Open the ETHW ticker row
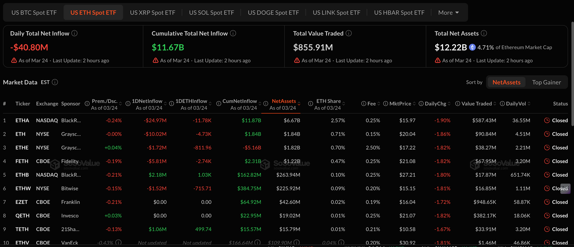The height and width of the screenshot is (247, 574). 285,188
